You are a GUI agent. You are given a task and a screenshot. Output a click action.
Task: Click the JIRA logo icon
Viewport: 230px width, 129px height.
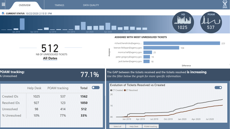(x=225, y=4)
